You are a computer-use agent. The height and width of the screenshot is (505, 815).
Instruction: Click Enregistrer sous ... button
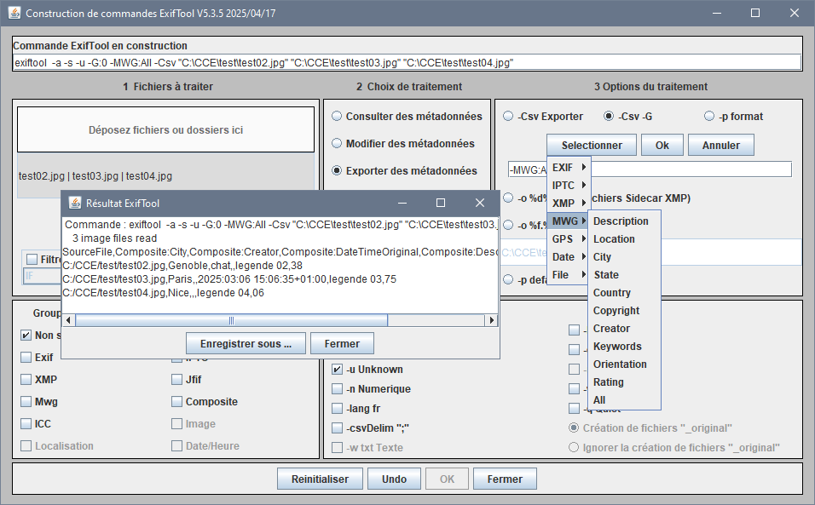coord(246,343)
